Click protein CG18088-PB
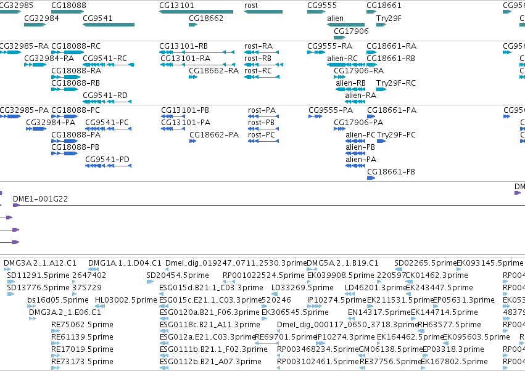The width and height of the screenshot is (525, 371). click(75, 147)
